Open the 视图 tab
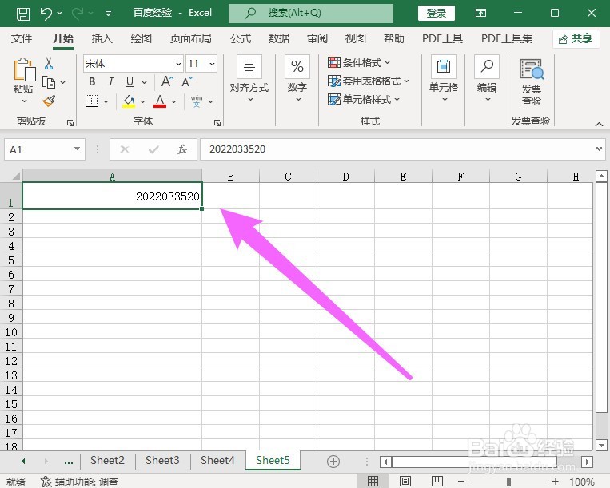The height and width of the screenshot is (488, 610). 355,38
